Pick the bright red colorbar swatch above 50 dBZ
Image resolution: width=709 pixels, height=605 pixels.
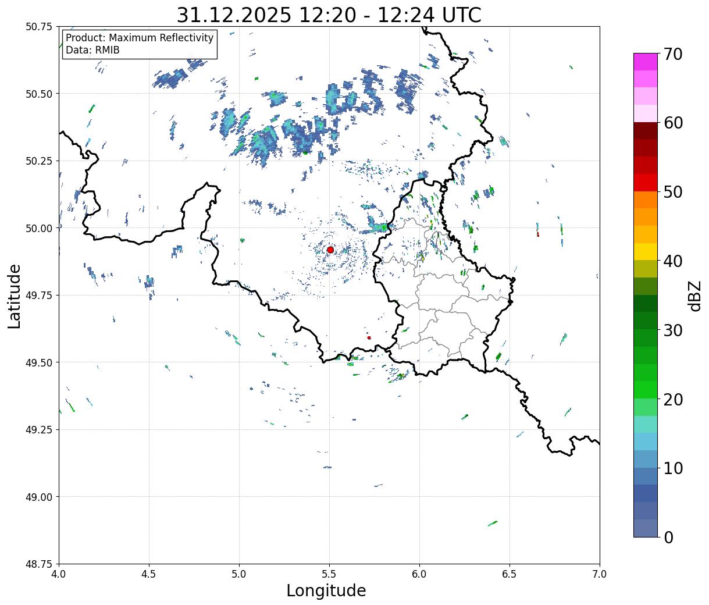[x=646, y=182]
